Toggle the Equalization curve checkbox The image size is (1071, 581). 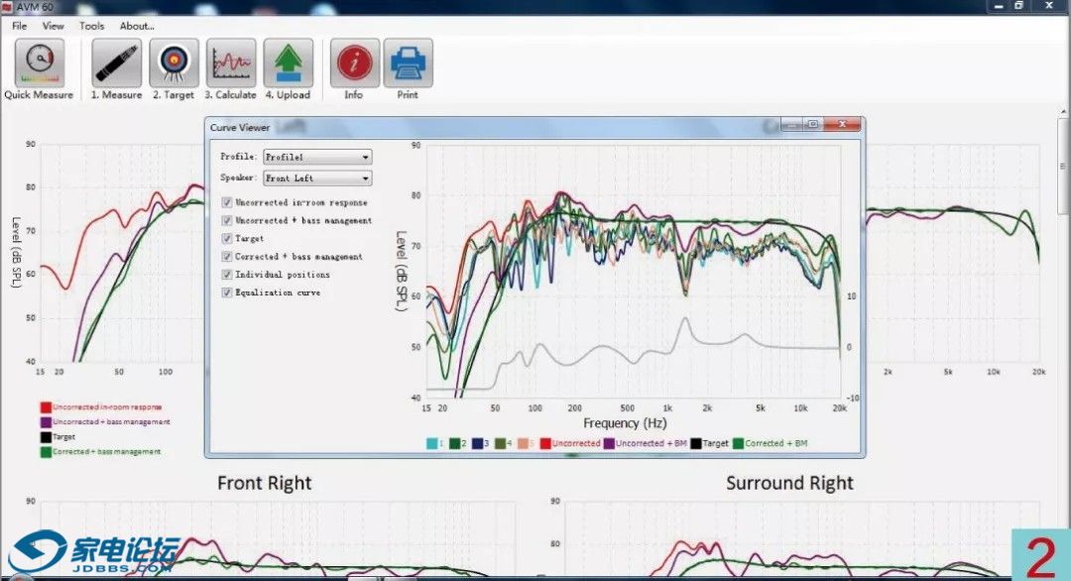(227, 292)
